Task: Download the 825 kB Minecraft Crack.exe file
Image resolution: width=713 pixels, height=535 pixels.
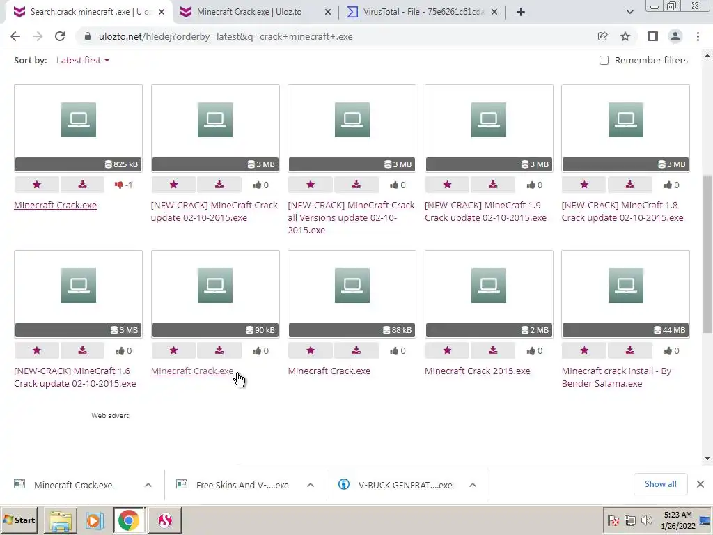Action: tap(82, 185)
